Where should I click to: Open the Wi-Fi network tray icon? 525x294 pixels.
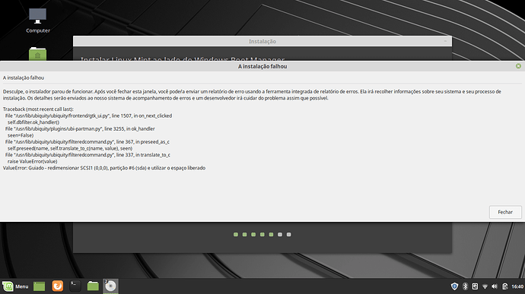tap(485, 286)
